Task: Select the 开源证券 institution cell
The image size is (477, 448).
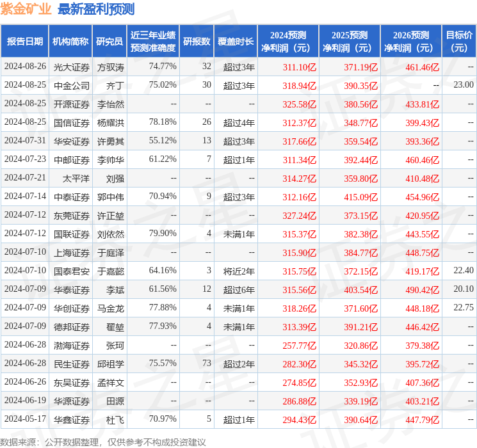Action: [x=72, y=104]
